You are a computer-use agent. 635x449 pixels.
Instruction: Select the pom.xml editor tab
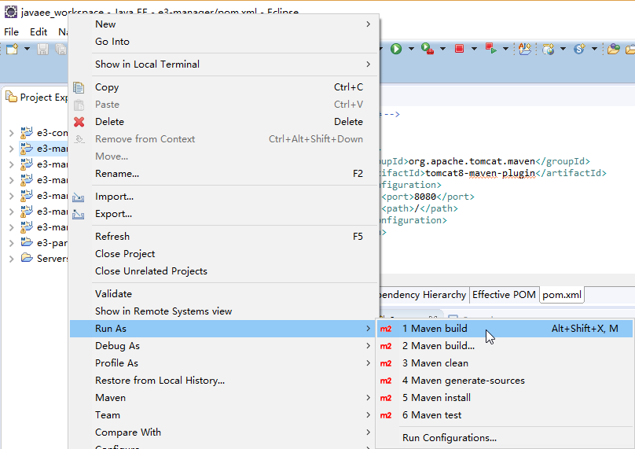[562, 295]
